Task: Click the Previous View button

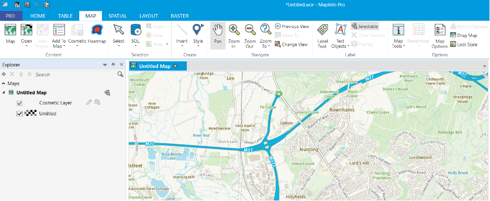Action: tap(292, 26)
